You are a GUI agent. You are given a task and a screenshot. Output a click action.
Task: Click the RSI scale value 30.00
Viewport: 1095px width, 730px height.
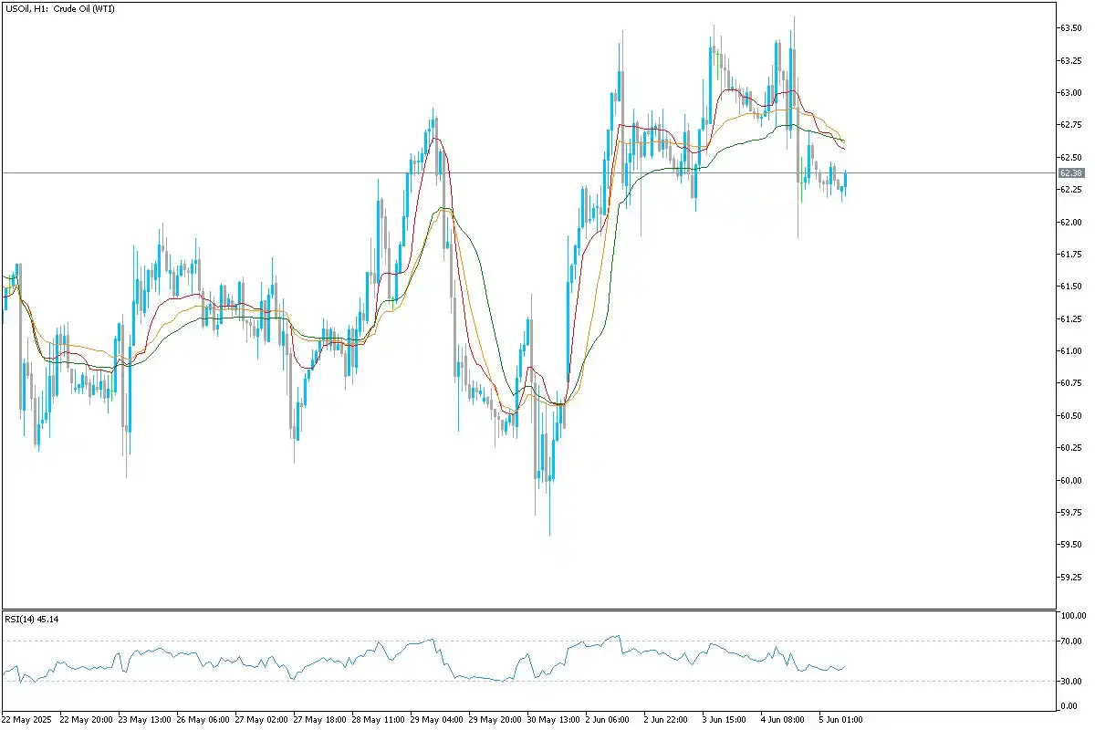click(x=1070, y=682)
